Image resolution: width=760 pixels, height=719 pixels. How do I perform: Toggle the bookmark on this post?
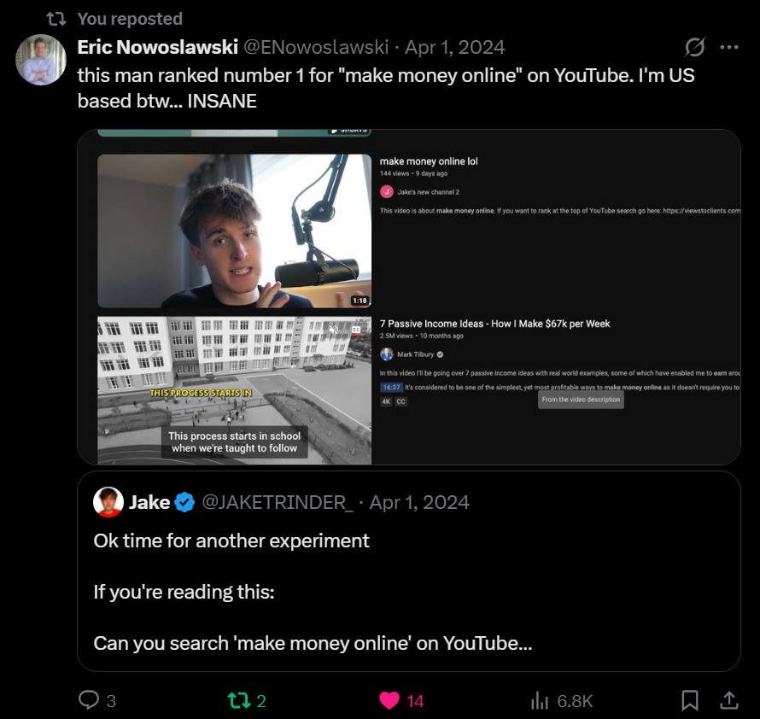click(690, 699)
